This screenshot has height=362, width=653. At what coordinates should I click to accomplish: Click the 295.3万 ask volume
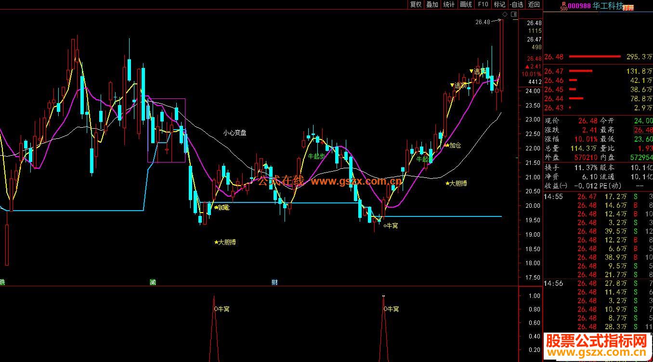coord(639,57)
